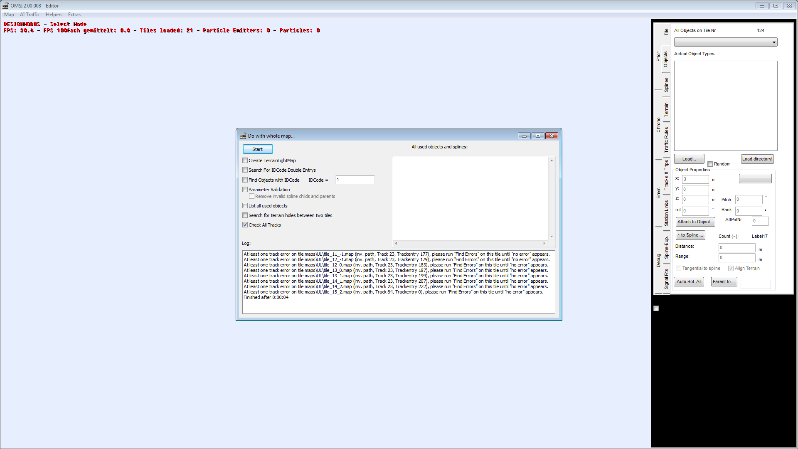Click the Load directory! button
This screenshot has width=798, height=449.
click(x=757, y=159)
